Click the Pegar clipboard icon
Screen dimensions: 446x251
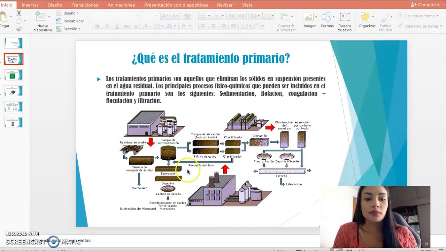pos(4,17)
